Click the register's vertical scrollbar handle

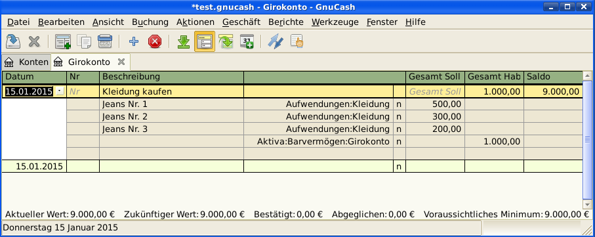click(587, 140)
